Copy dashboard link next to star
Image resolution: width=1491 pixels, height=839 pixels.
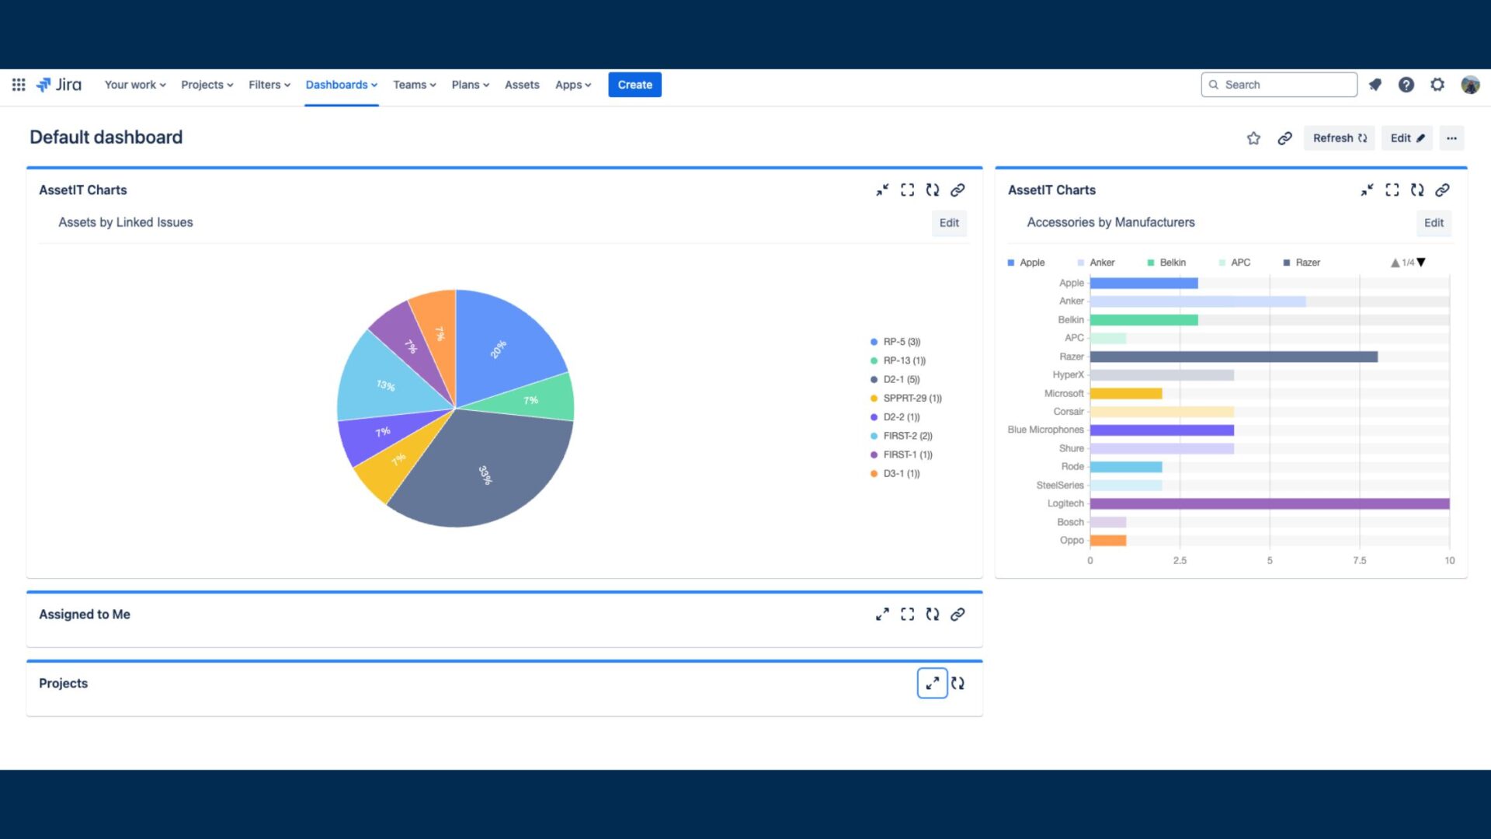(1284, 138)
